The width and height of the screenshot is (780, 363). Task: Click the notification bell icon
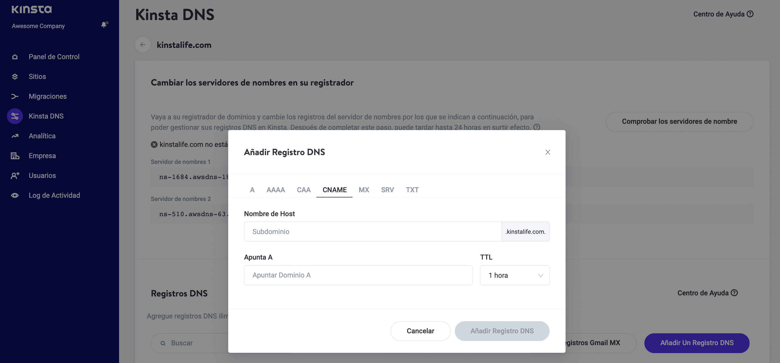104,25
